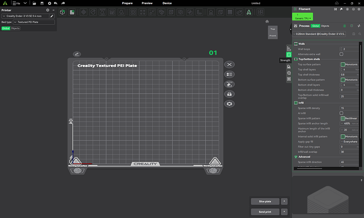Open the Others settings flower icon
This screenshot has width=364, height=218.
(289, 79)
